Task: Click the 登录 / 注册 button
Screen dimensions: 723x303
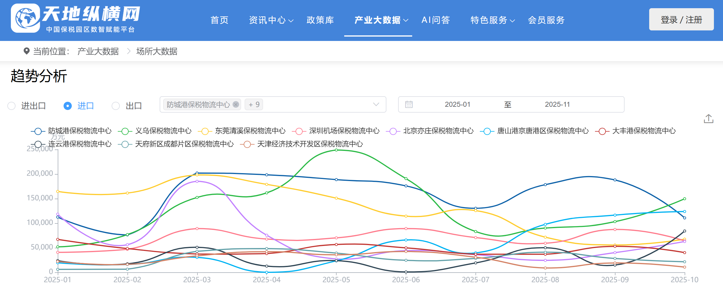Action: (681, 20)
